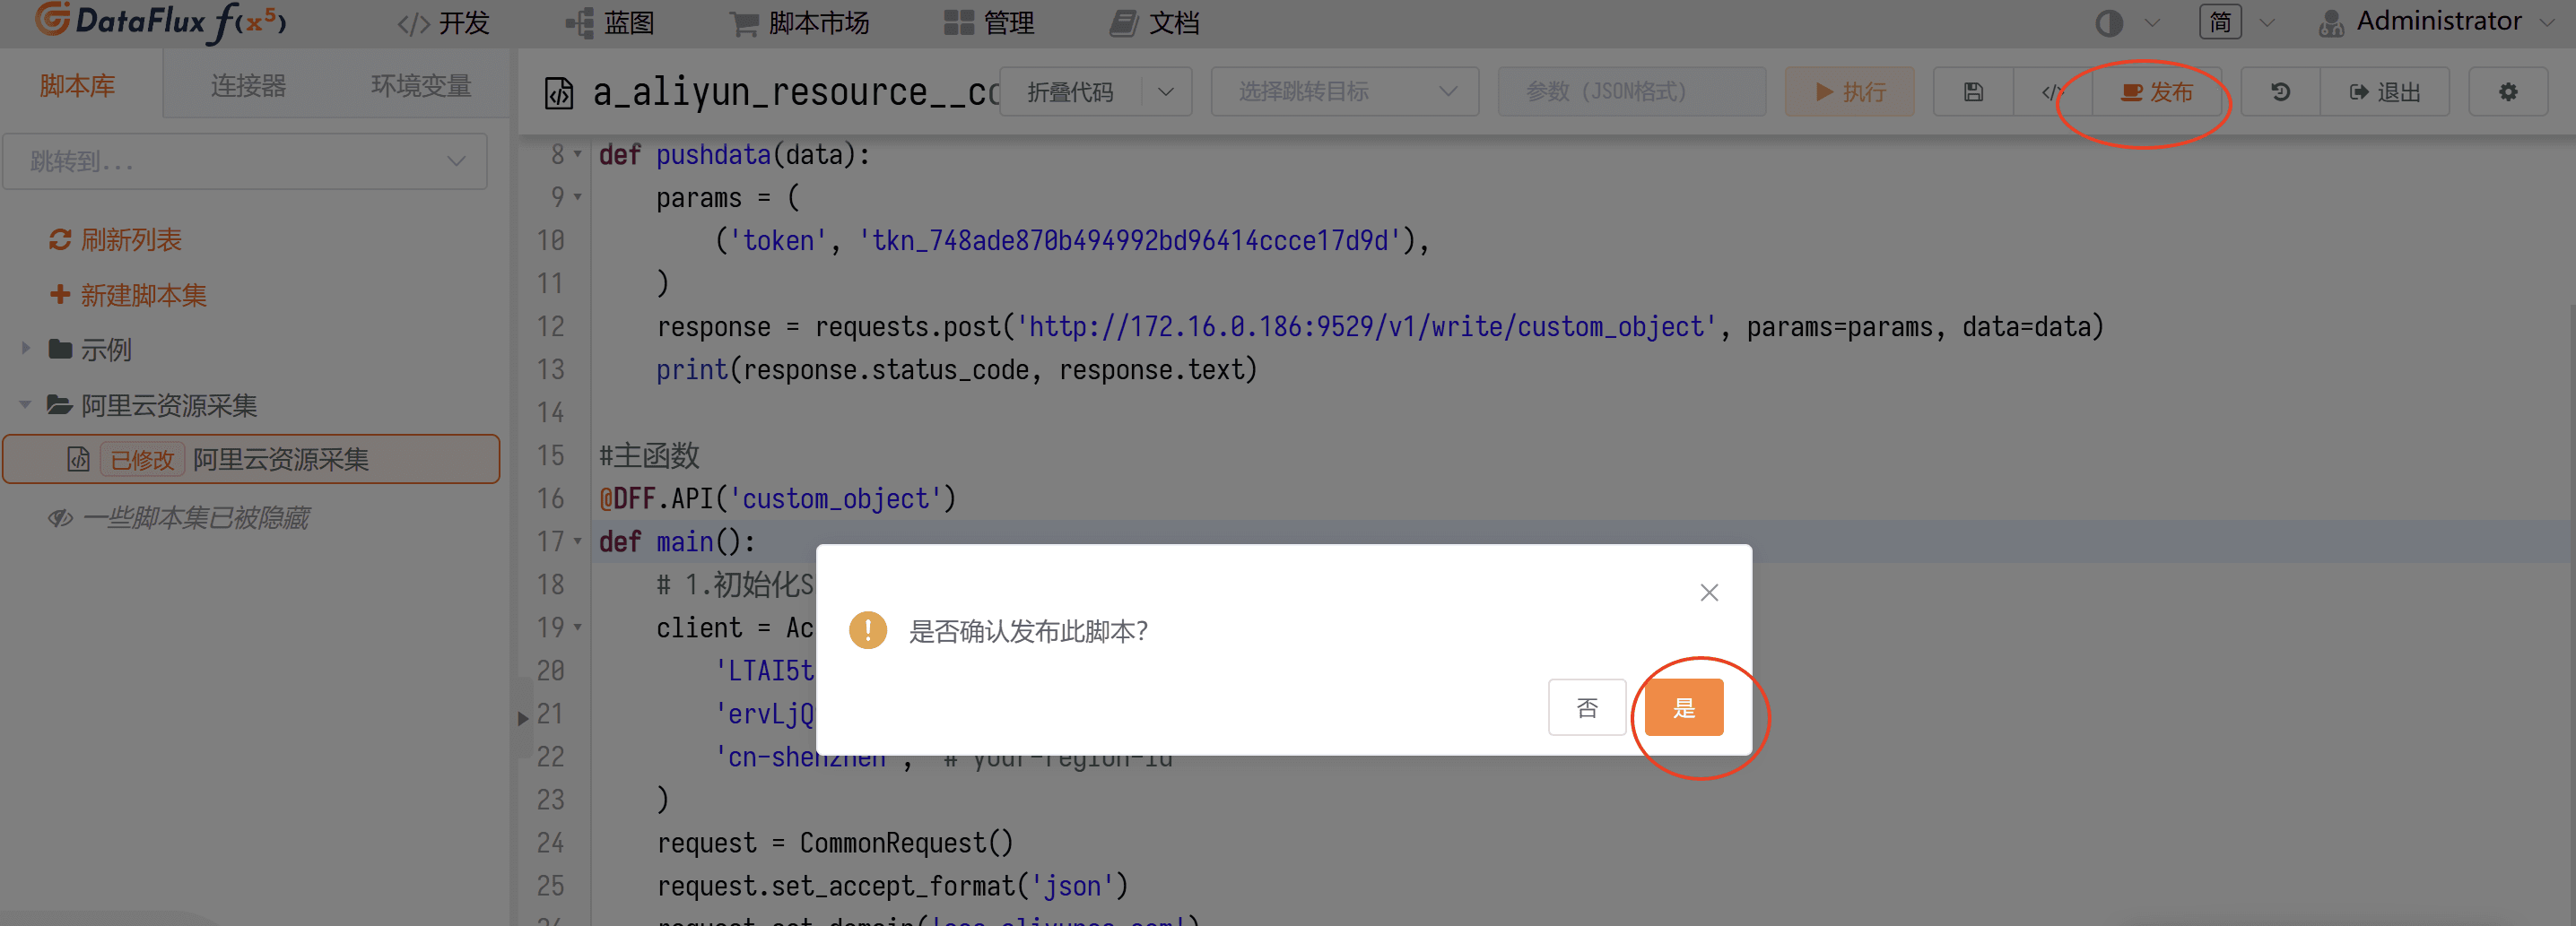The height and width of the screenshot is (926, 2576).
Task: Open the 选择跳转目标 jump target dropdown
Action: 1344,92
